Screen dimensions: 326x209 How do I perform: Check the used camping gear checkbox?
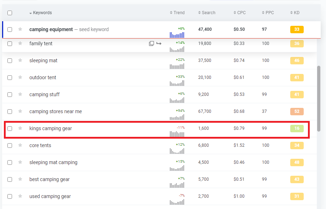click(x=10, y=196)
